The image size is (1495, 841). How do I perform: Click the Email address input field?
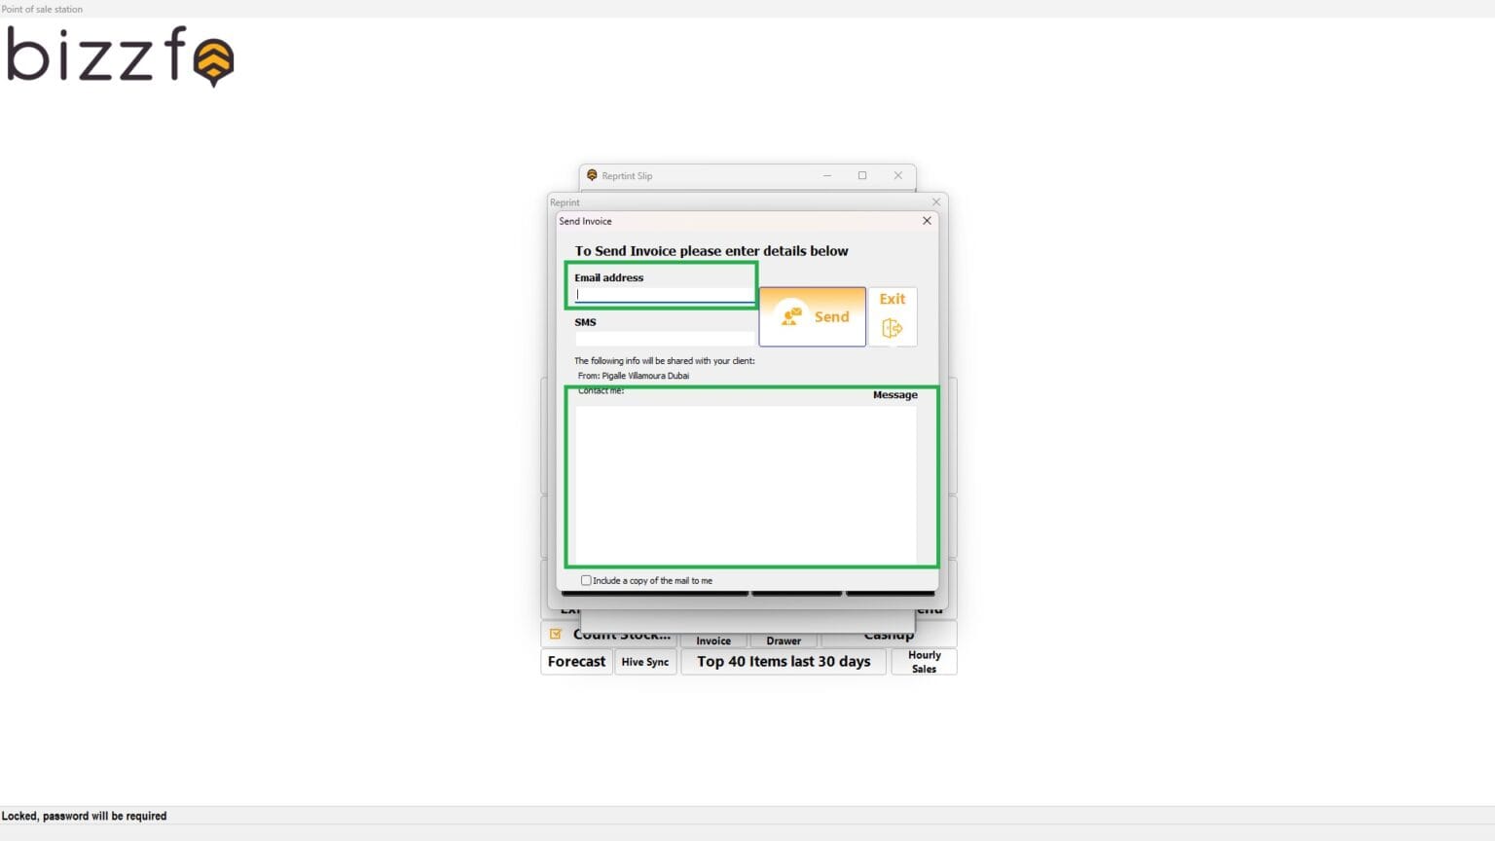(x=662, y=294)
